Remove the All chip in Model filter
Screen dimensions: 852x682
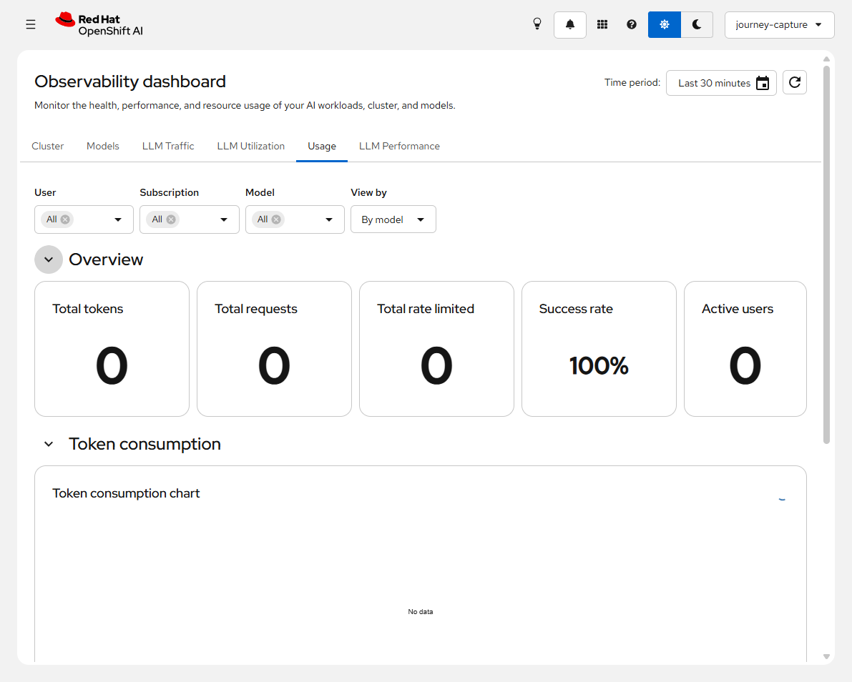276,219
